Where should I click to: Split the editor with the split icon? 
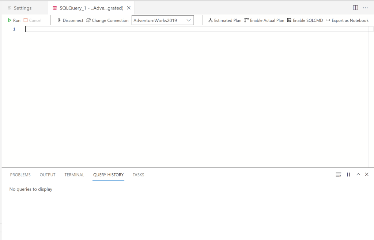pos(355,8)
